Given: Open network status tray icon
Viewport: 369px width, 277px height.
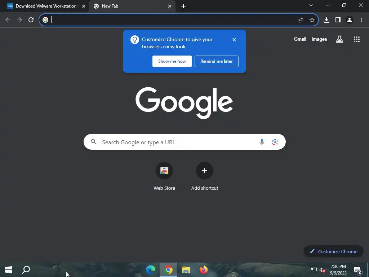Looking at the screenshot, I should pyautogui.click(x=314, y=270).
